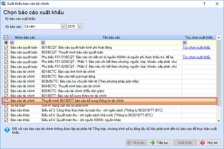Uncheck the B03/BCQT Thuyết minh row checkbox
The image size is (224, 149).
point(6,52)
